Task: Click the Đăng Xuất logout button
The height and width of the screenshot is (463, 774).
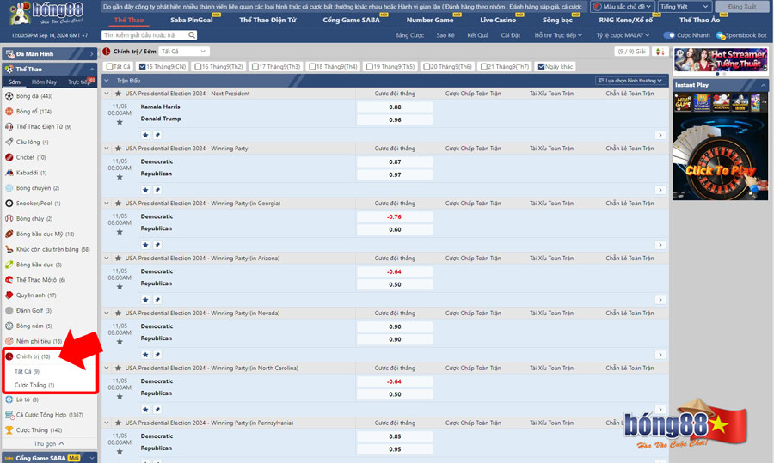Action: click(x=742, y=6)
